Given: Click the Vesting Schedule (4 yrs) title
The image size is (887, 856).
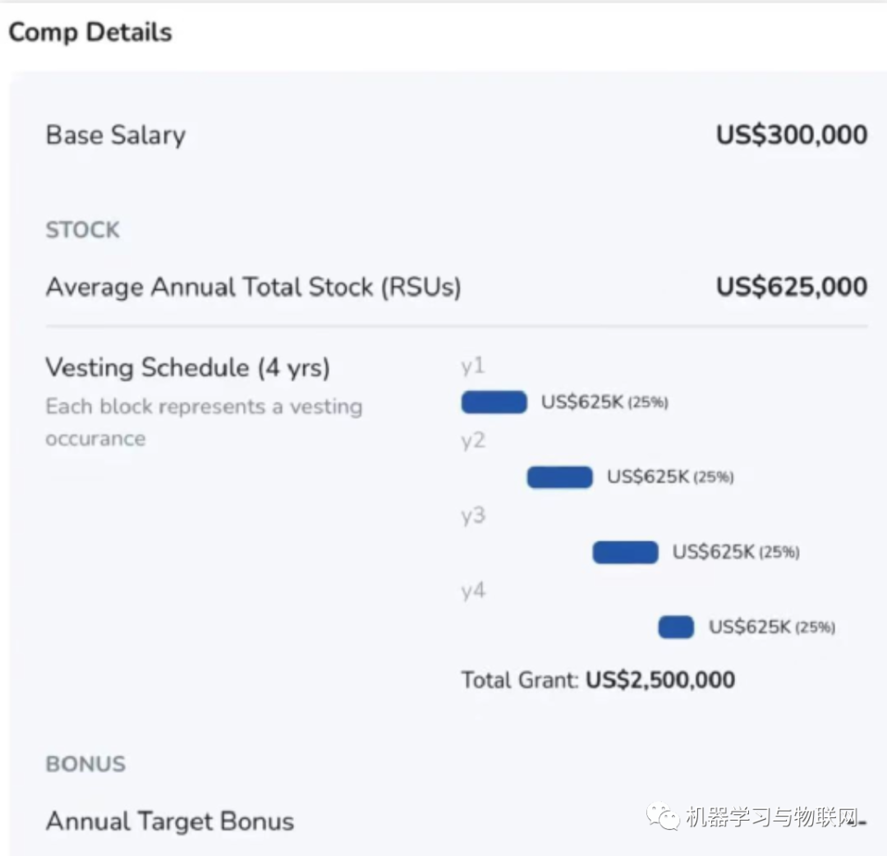Looking at the screenshot, I should tap(187, 367).
